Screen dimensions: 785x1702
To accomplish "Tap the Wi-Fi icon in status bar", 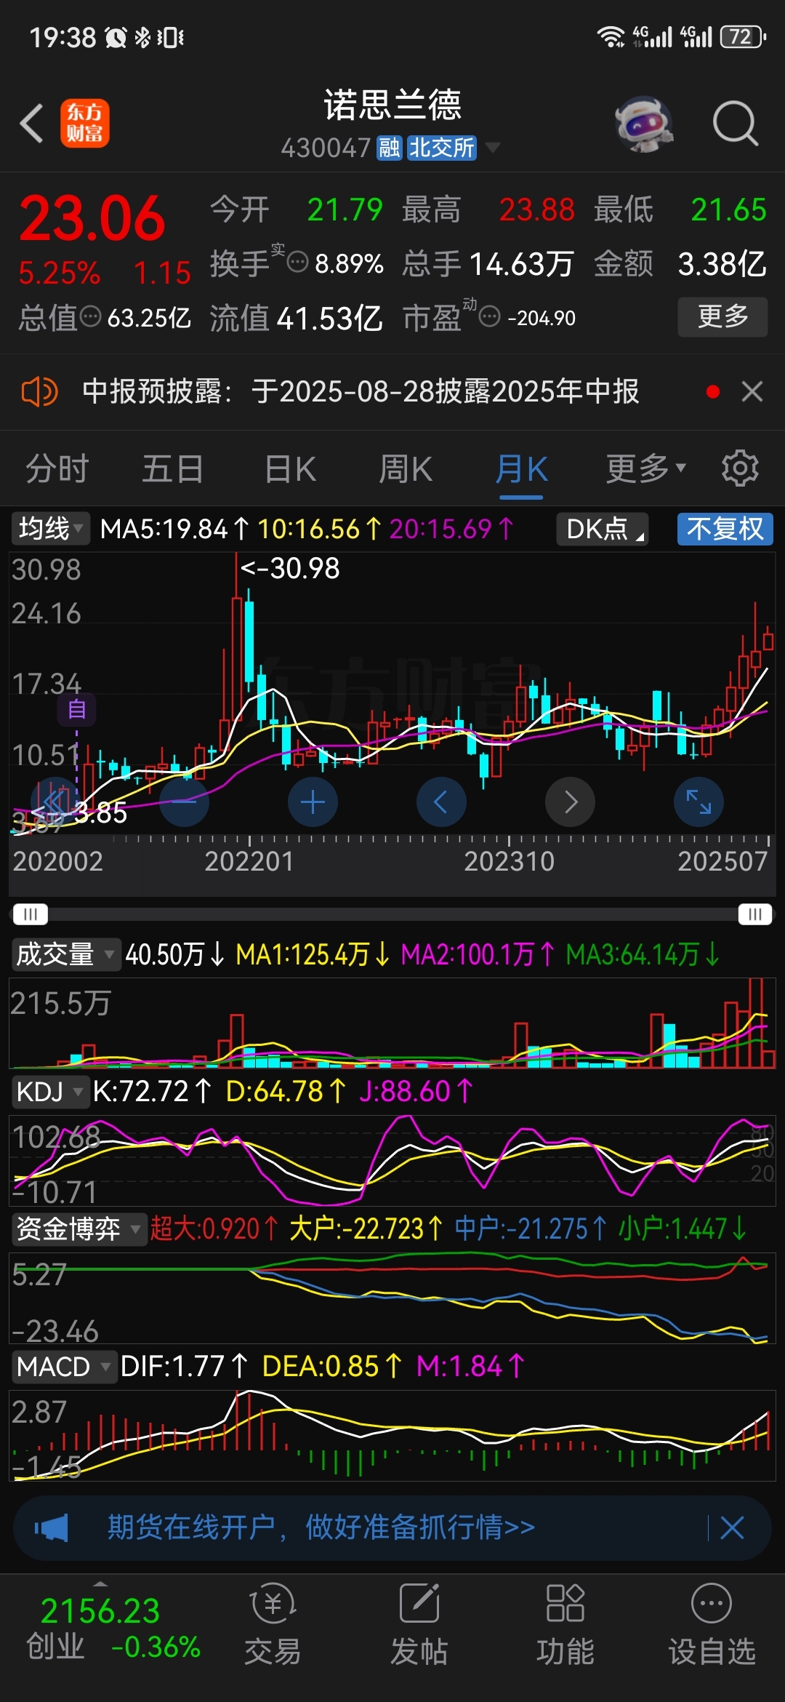I will tap(611, 36).
